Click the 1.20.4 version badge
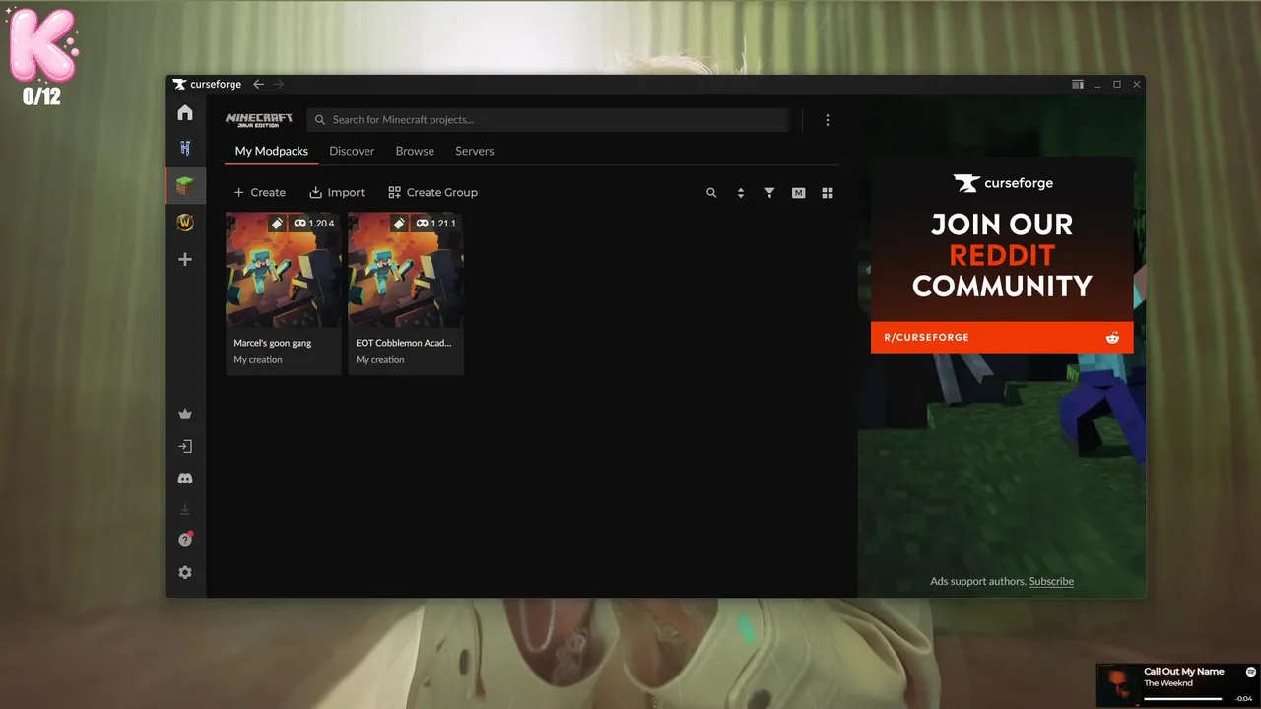The height and width of the screenshot is (709, 1261). click(314, 224)
